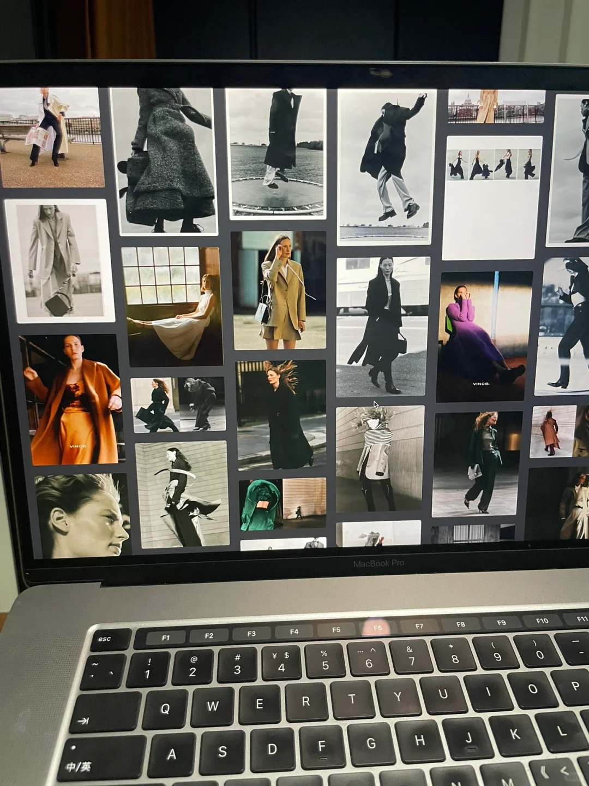Open the close-up face profile portrait
Screen dimensions: 589x786
pos(83,516)
